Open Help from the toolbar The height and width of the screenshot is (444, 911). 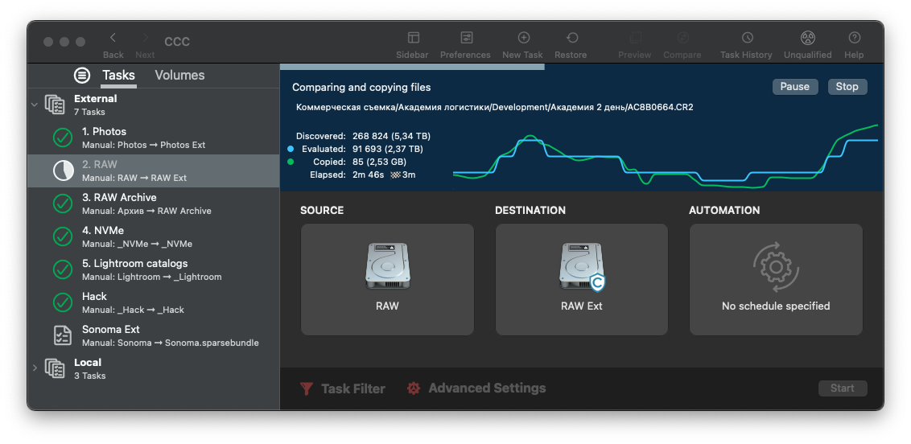click(854, 38)
